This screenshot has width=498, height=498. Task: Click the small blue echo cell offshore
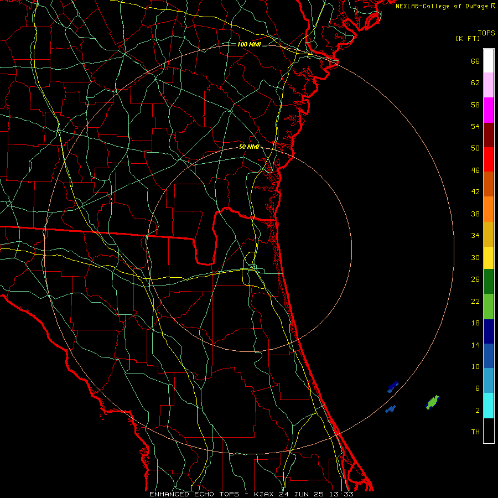point(391,409)
